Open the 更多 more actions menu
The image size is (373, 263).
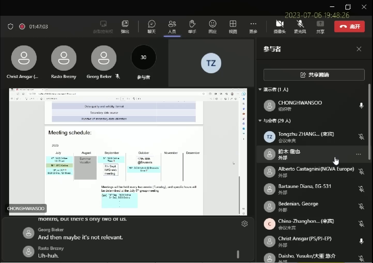tap(253, 27)
